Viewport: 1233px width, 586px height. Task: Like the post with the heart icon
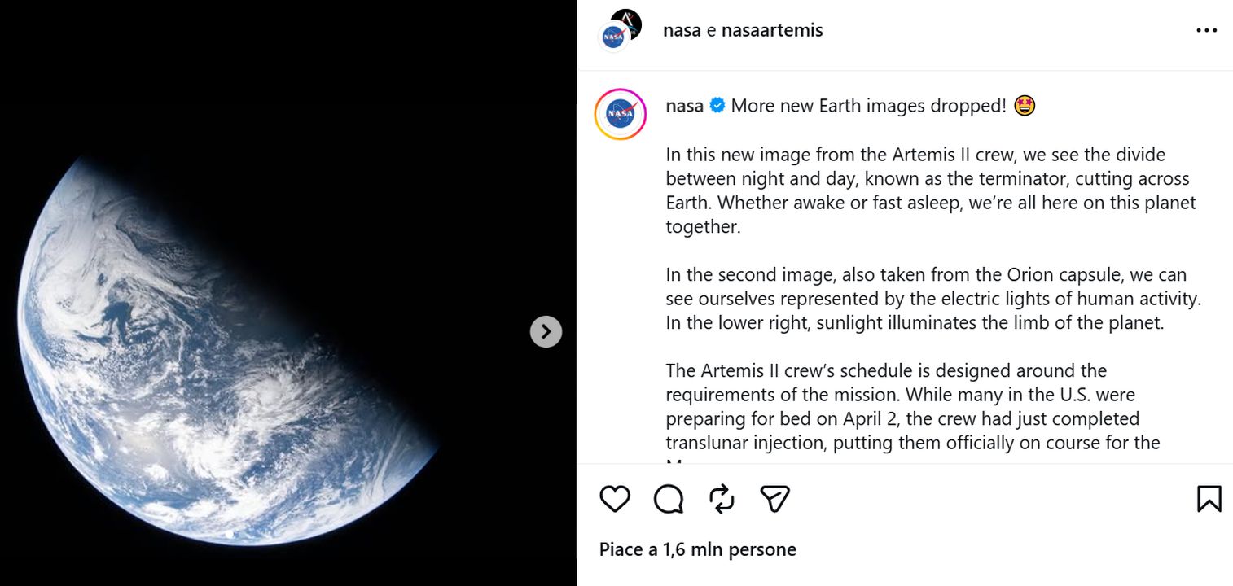(615, 499)
